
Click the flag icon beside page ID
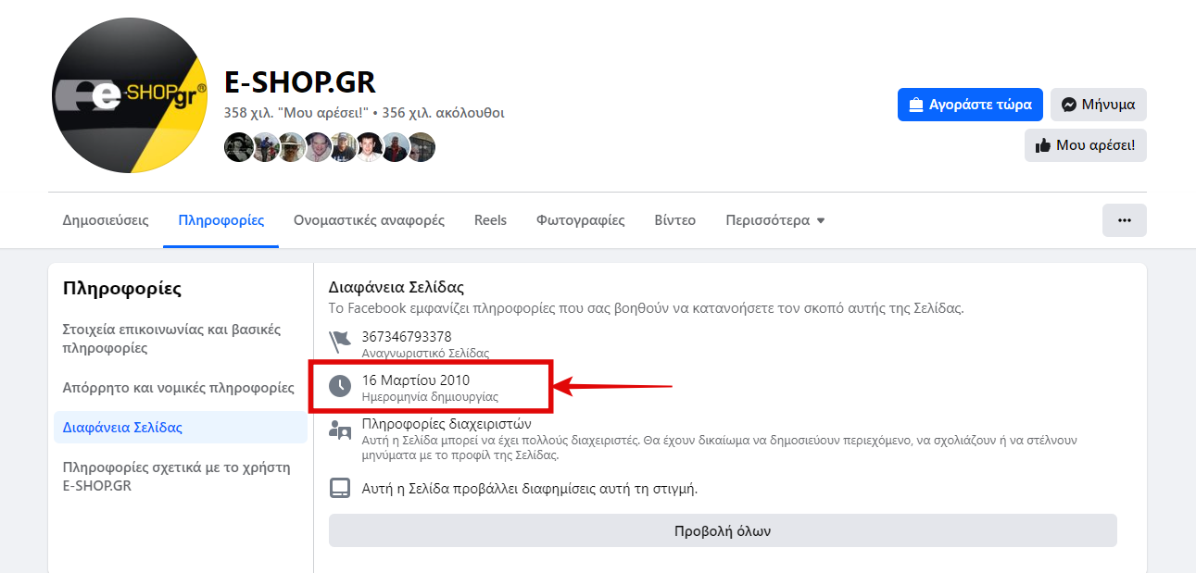(340, 340)
